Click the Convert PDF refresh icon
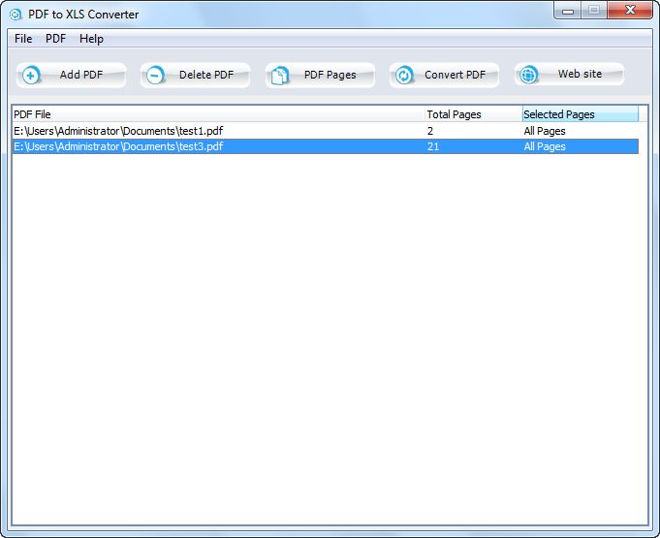The height and width of the screenshot is (538, 660). 404,76
